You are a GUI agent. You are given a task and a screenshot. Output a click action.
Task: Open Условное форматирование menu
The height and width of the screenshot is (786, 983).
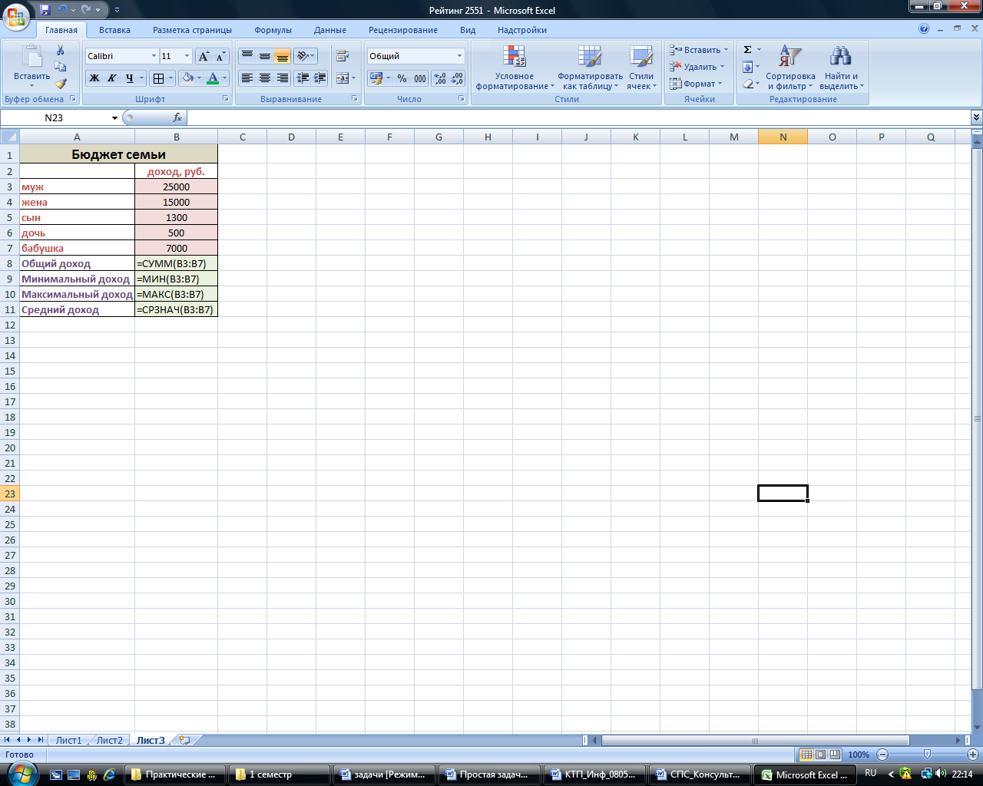coord(515,68)
